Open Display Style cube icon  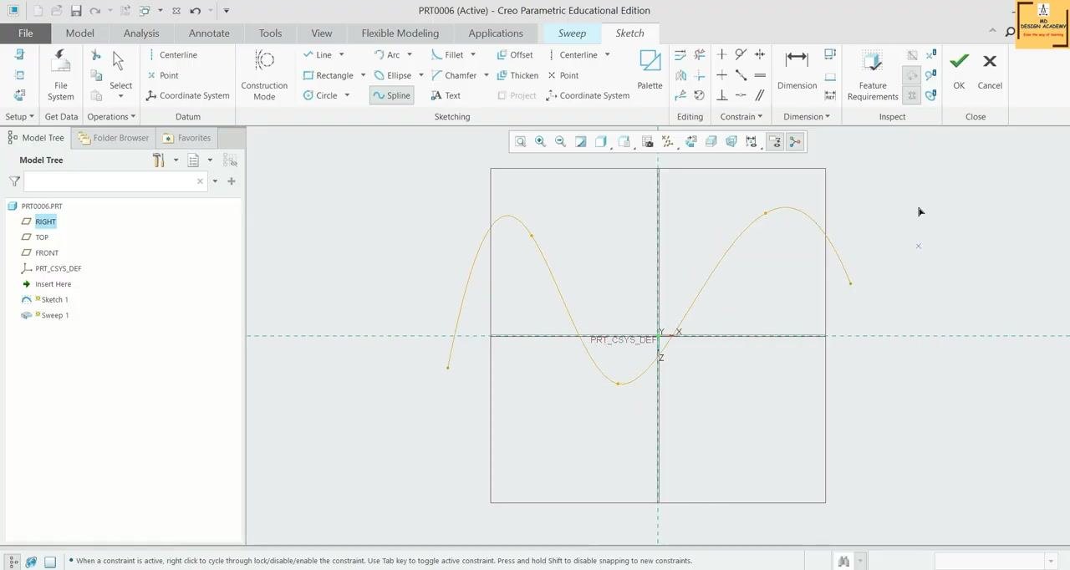point(601,142)
